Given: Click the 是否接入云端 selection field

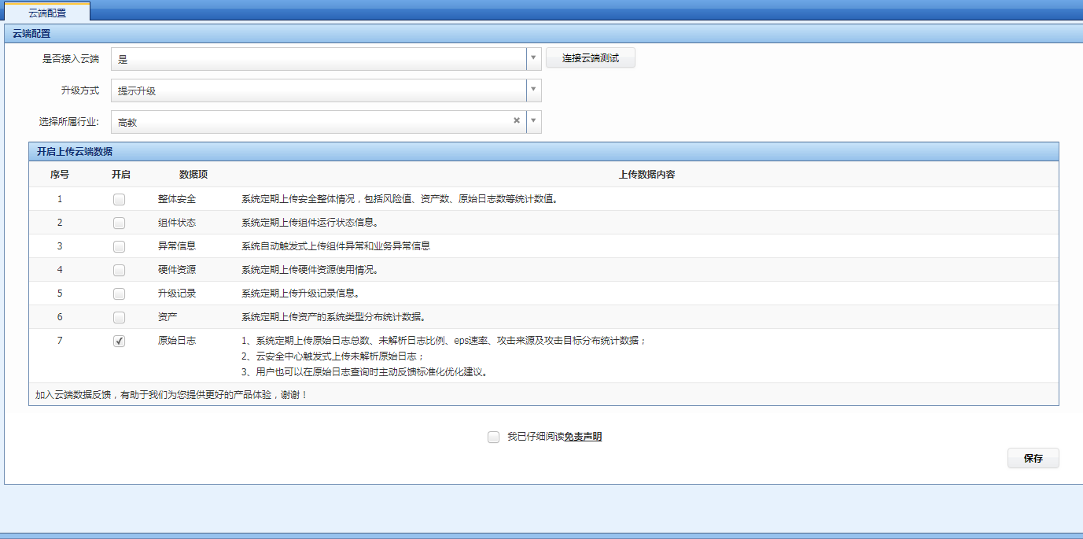Looking at the screenshot, I should point(319,59).
